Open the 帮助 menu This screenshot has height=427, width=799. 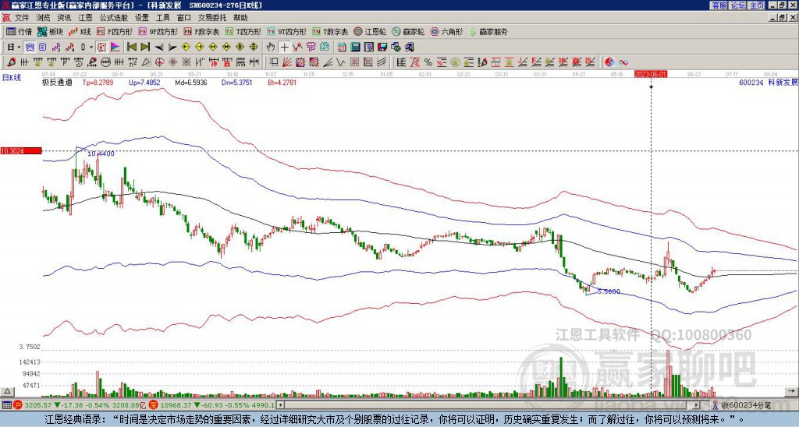(240, 18)
